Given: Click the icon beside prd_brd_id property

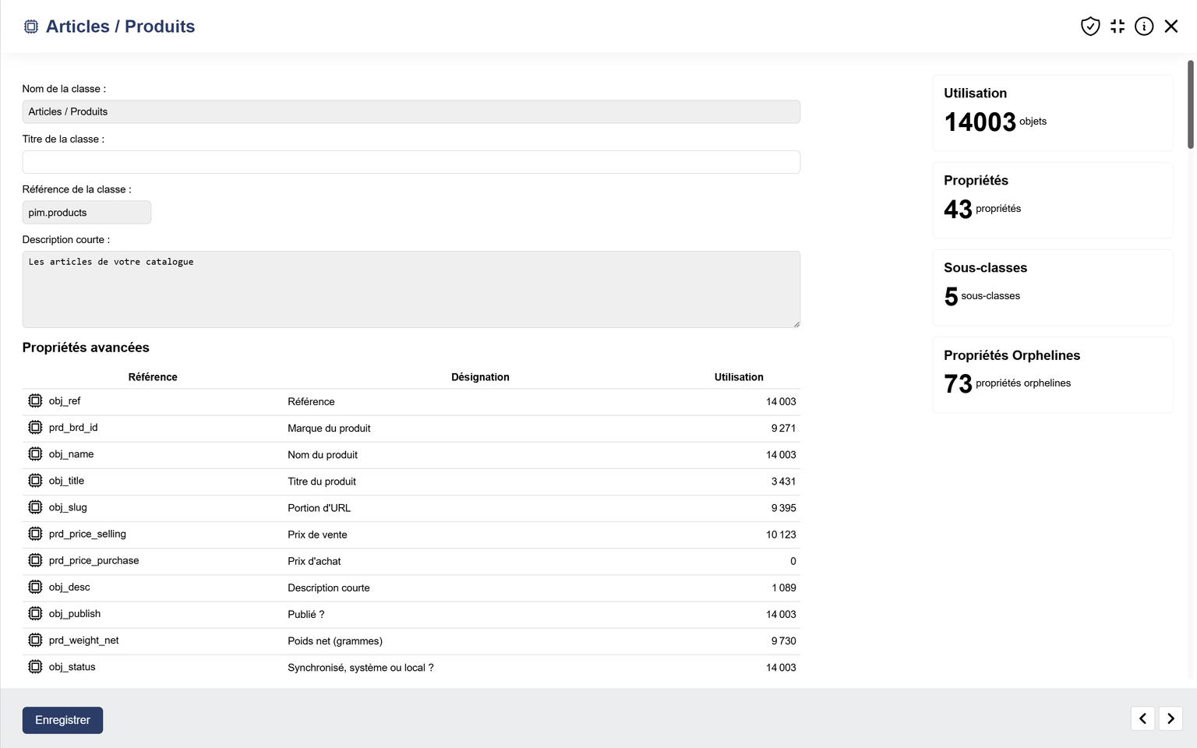Looking at the screenshot, I should (35, 428).
